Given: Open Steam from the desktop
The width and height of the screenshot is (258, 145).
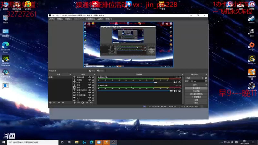Looking at the screenshot, I should tap(252, 20).
